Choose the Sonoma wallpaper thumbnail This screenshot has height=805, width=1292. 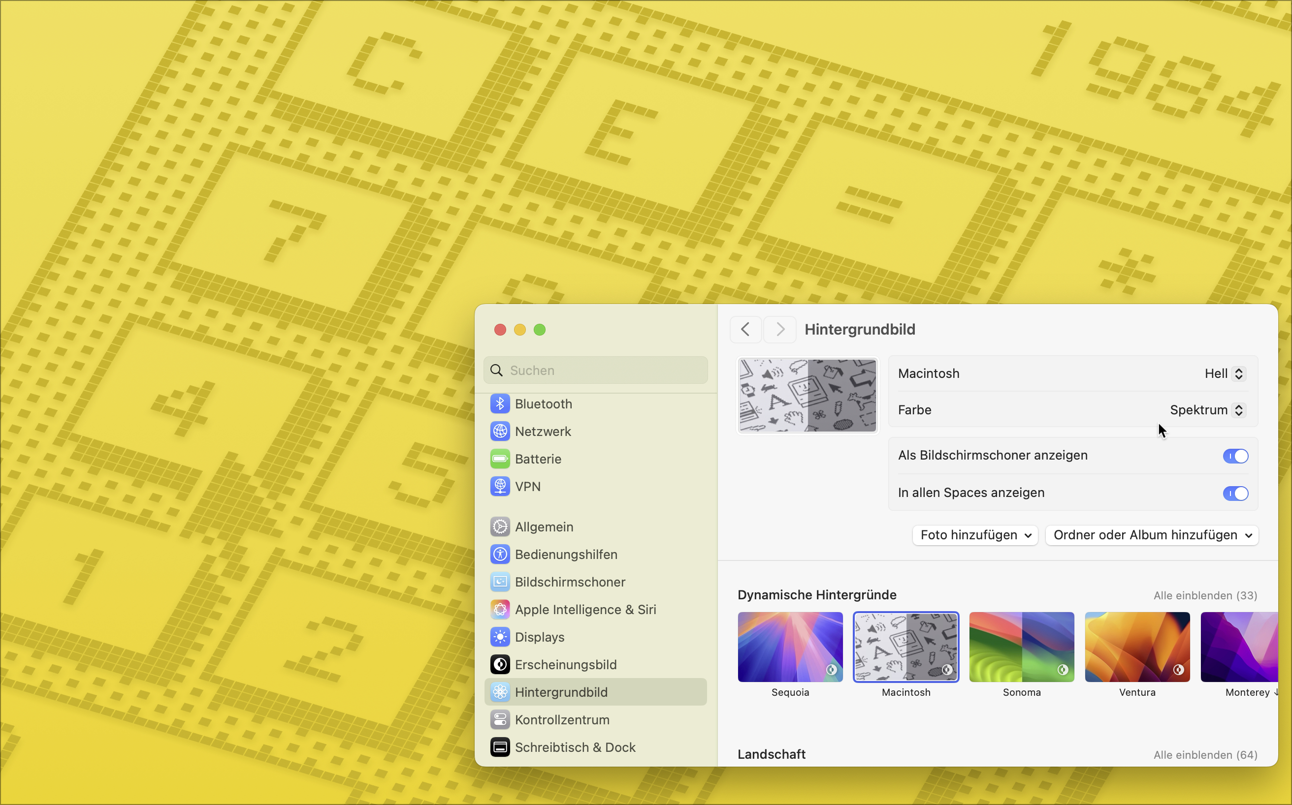coord(1021,647)
